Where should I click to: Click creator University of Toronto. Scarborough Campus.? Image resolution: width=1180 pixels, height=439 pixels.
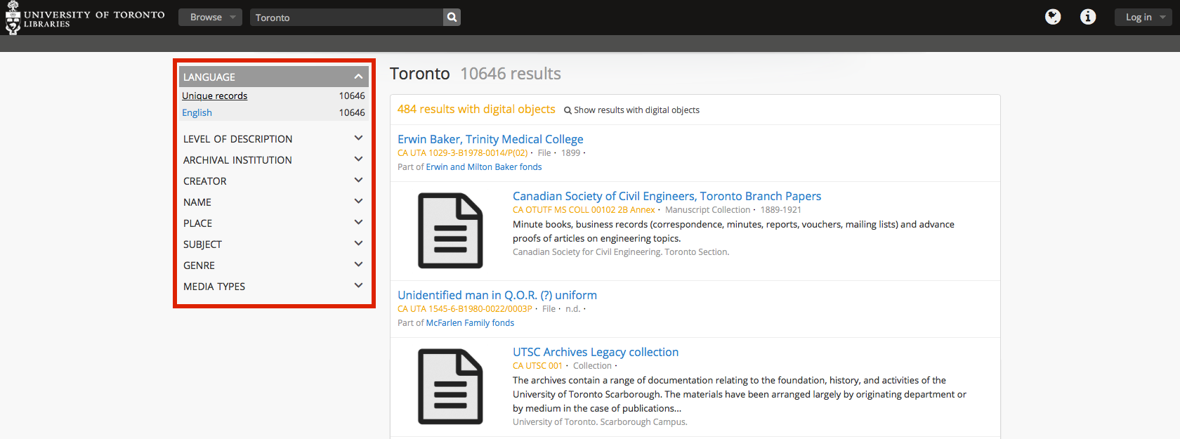point(600,422)
